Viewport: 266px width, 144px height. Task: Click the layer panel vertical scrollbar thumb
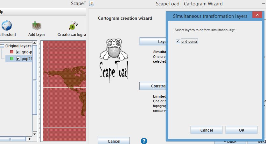click(35, 80)
